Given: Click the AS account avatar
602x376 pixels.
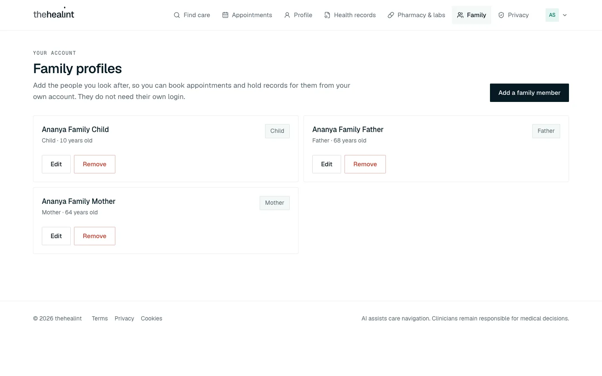Looking at the screenshot, I should (x=552, y=15).
